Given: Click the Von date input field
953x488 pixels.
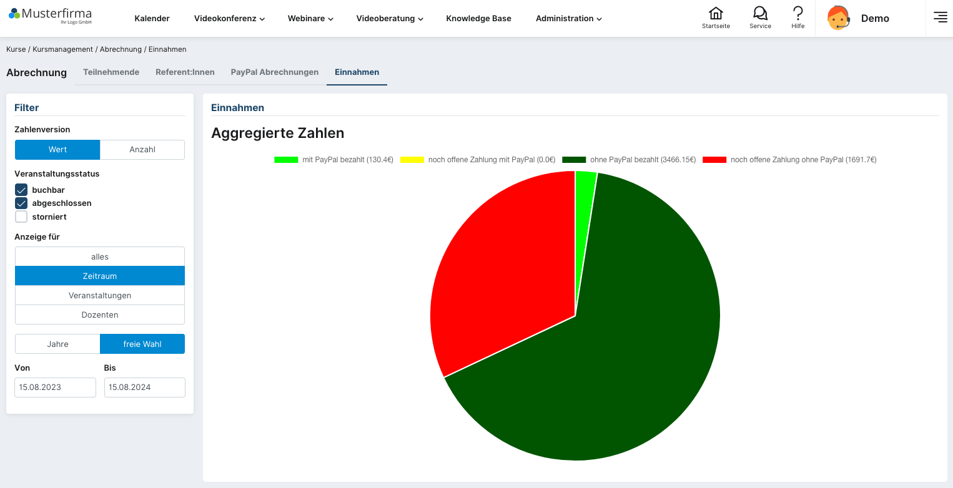Looking at the screenshot, I should coord(55,388).
